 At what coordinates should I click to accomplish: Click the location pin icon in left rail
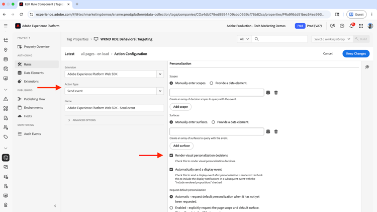point(6,50)
